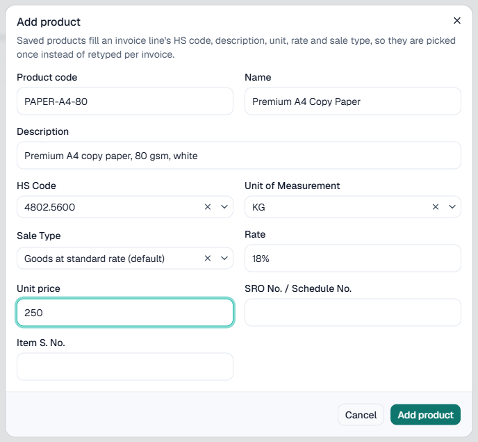Click the Product code label
Image resolution: width=478 pixels, height=442 pixels.
[x=47, y=77]
